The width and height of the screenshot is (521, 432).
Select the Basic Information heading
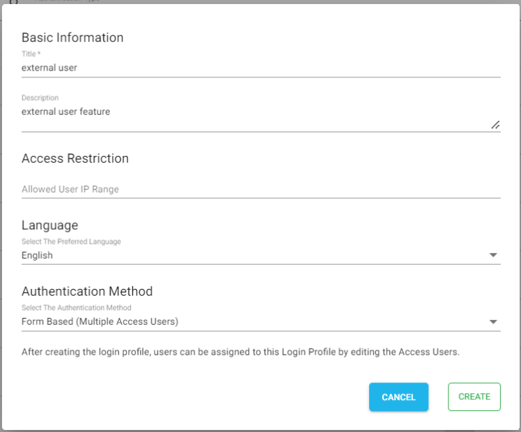click(x=73, y=37)
